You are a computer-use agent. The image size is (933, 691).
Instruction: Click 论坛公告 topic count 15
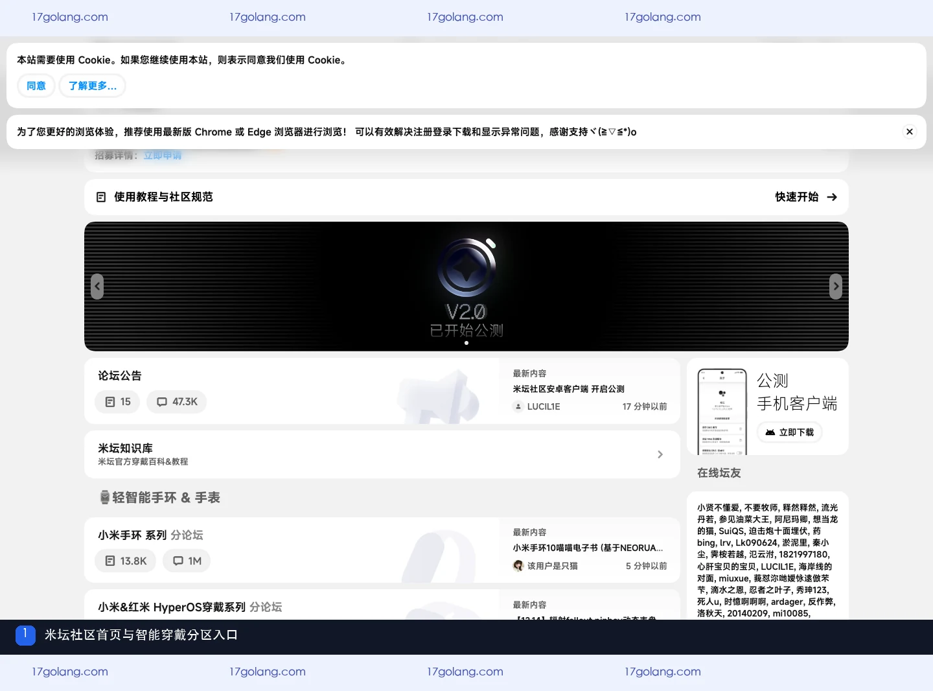118,402
